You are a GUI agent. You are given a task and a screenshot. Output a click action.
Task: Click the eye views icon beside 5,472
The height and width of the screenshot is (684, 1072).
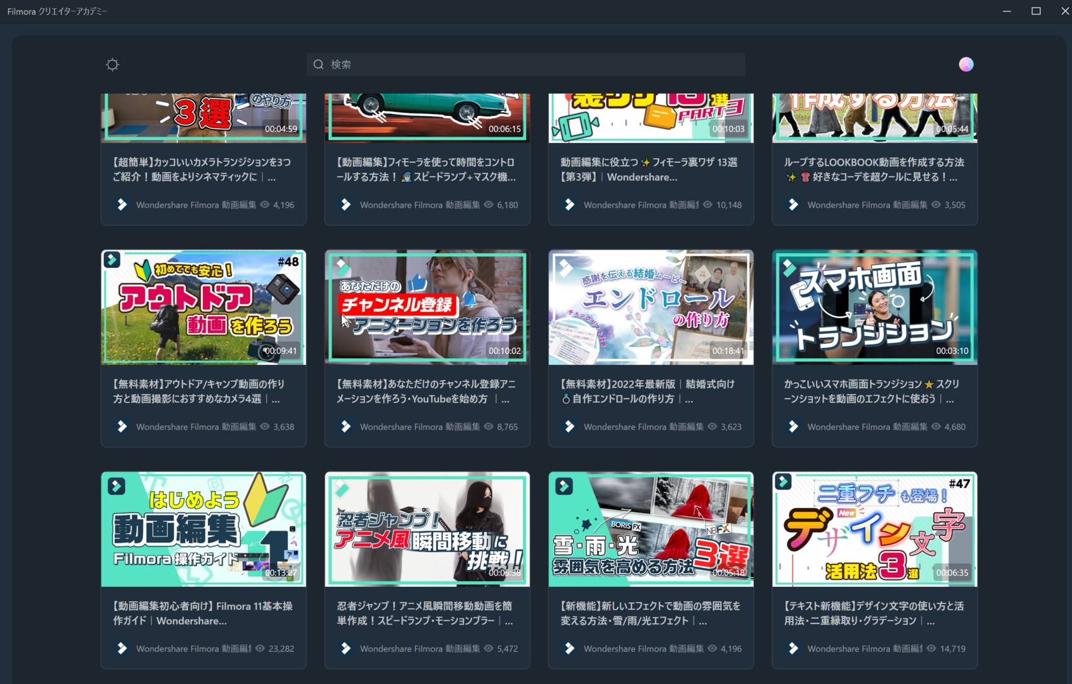click(489, 648)
